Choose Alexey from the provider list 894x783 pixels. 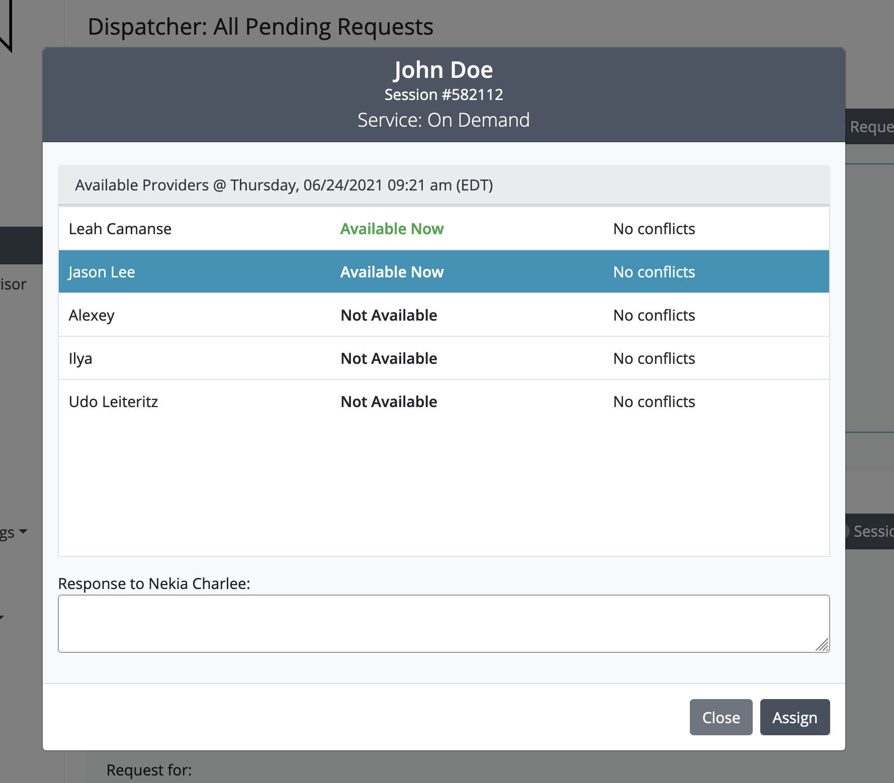point(92,316)
